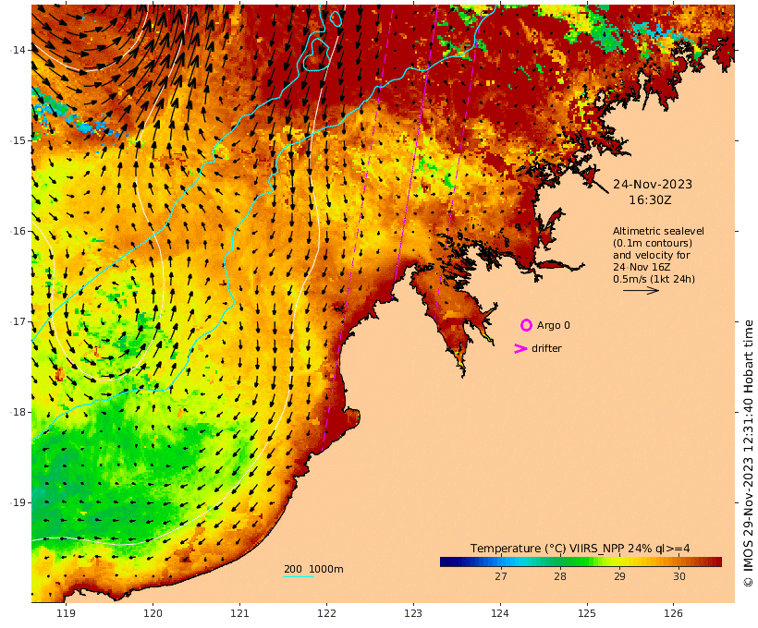This screenshot has height=628, width=758.
Task: Click the '200 1000m' bathymetry label
Action: point(313,569)
